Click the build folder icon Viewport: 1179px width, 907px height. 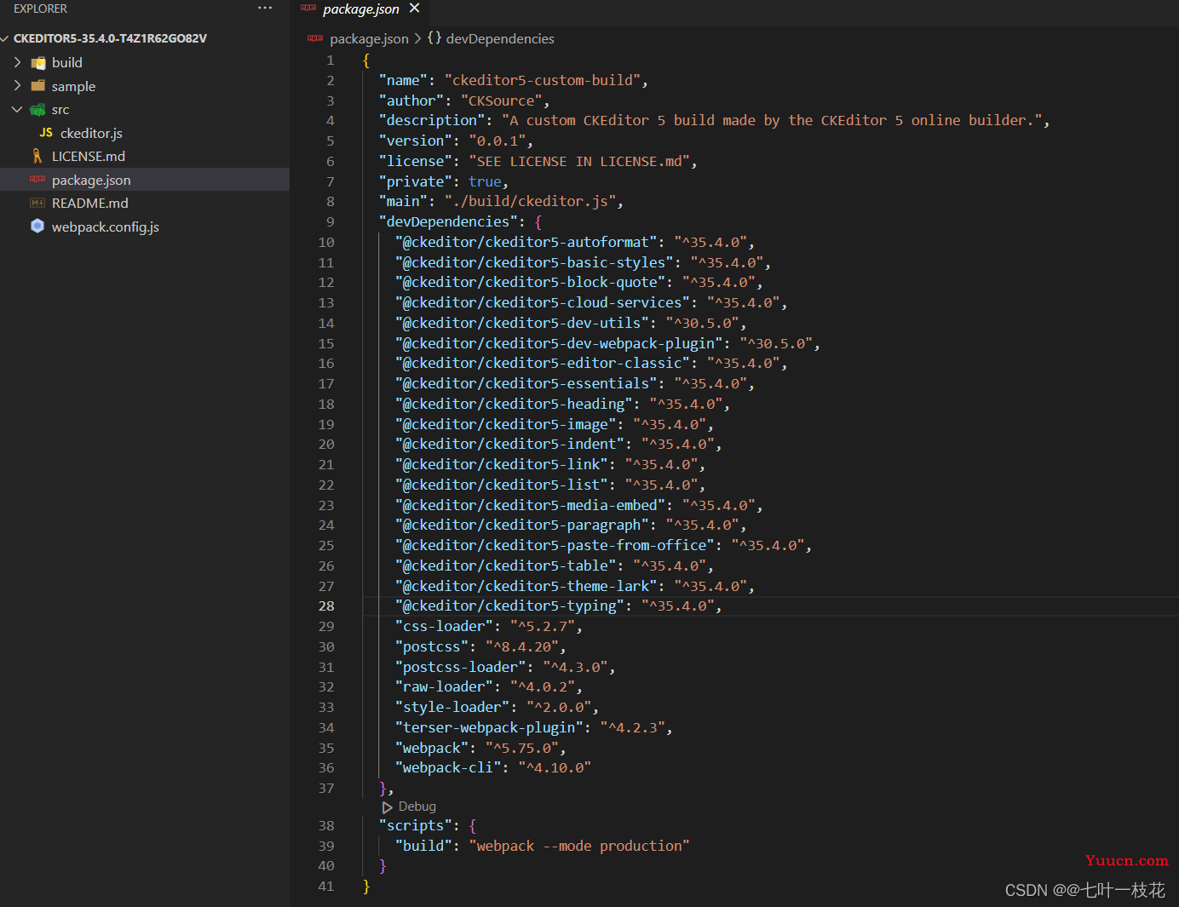37,62
